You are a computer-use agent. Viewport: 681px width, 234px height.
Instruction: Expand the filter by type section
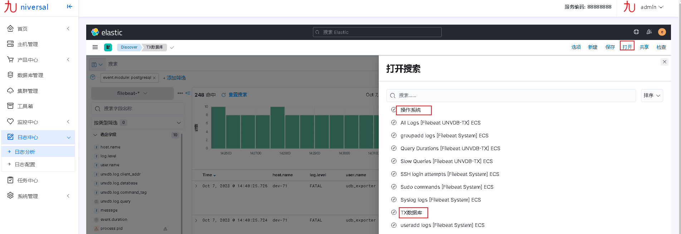pos(138,123)
